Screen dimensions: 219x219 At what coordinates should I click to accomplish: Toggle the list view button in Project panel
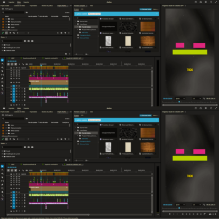[6, 139]
